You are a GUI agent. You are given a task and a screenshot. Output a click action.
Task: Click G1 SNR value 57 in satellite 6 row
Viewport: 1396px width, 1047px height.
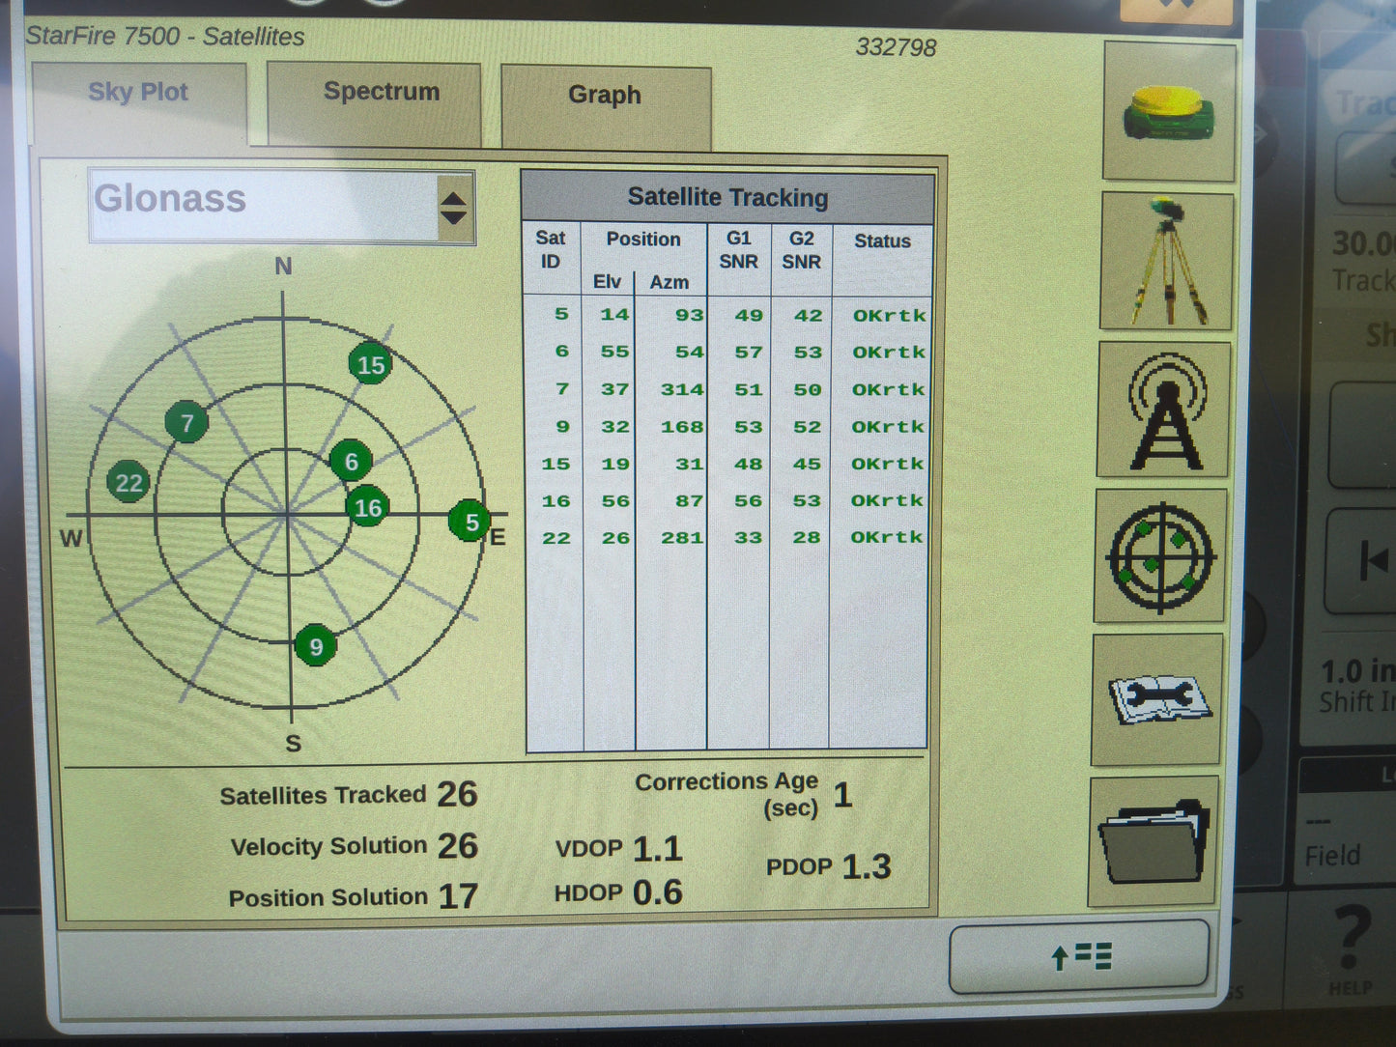click(749, 352)
